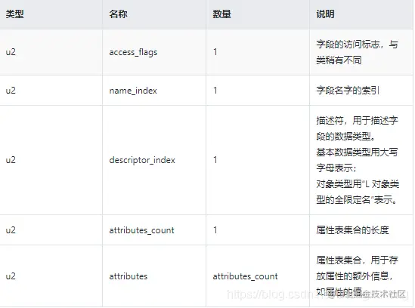Screen dimensions: 415x308
Task: Click the u2 type in descriptor_index row
Action: 11,160
